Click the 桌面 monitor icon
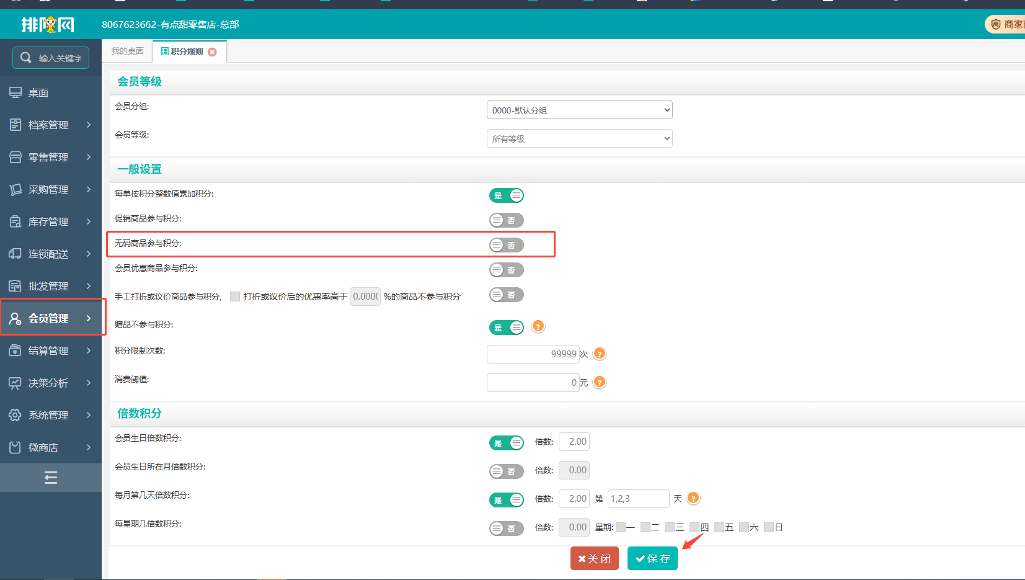Image resolution: width=1025 pixels, height=580 pixels. [x=16, y=92]
